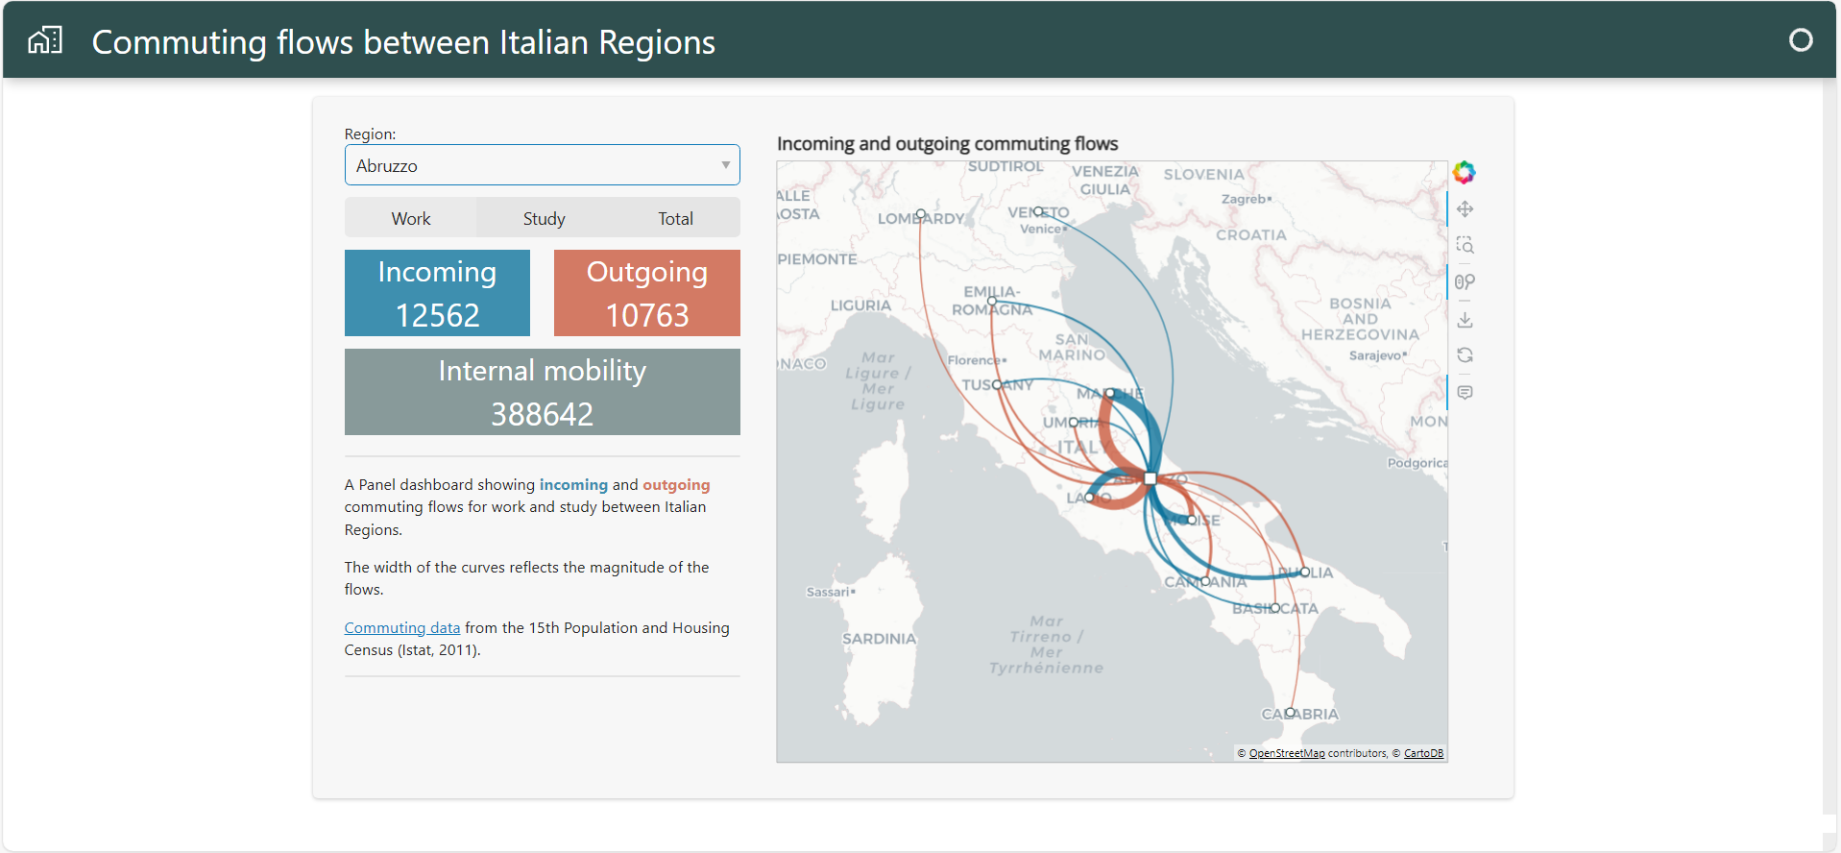This screenshot has height=853, width=1841.
Task: Click the Veneto node circle on map
Action: (x=1038, y=211)
